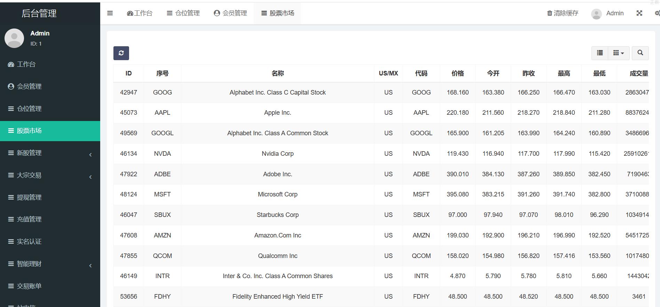Open 仓位管理 tab in top bar
This screenshot has width=660, height=307.
[183, 13]
